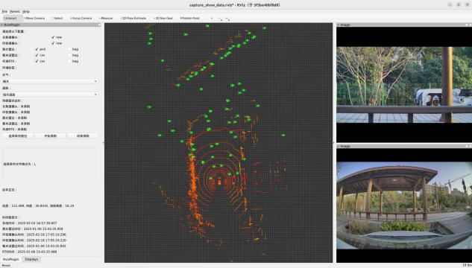This screenshot has height=268, width=472.
Task: Click the plus add-tool toolbar icon
Action: (x=212, y=19)
